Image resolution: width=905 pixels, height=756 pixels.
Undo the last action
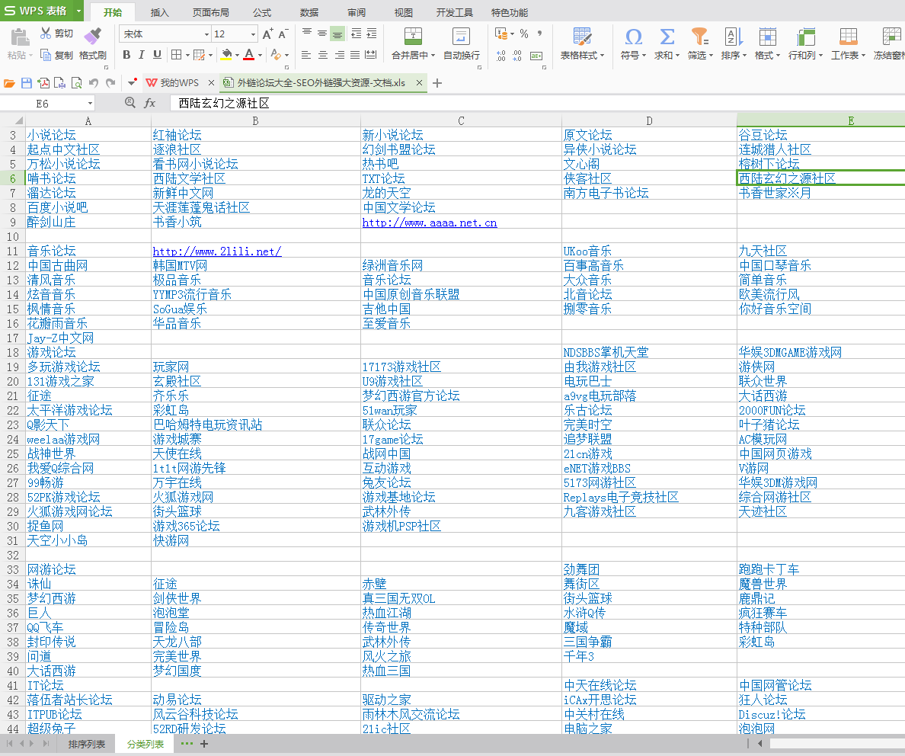click(x=94, y=83)
